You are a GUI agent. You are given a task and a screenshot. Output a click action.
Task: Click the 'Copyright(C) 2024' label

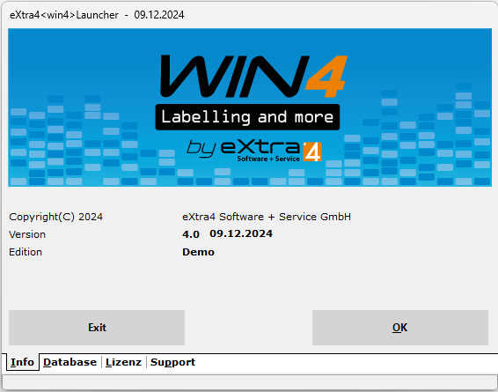56,217
